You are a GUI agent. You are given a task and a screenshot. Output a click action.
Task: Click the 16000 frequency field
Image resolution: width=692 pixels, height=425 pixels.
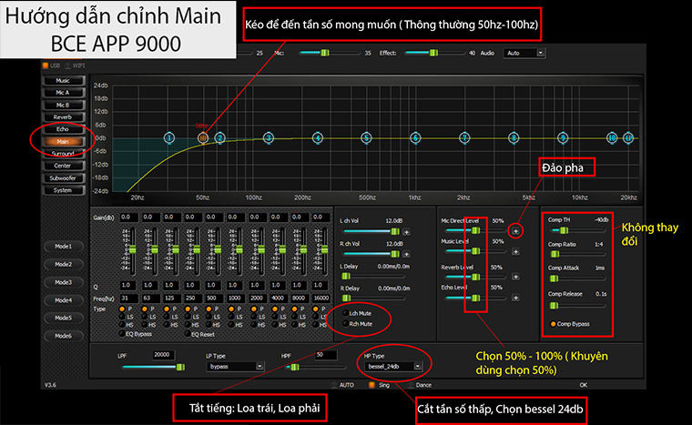point(321,299)
